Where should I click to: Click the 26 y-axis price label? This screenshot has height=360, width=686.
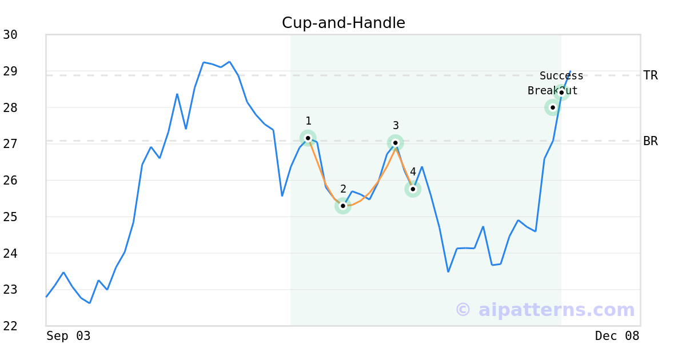pos(10,181)
